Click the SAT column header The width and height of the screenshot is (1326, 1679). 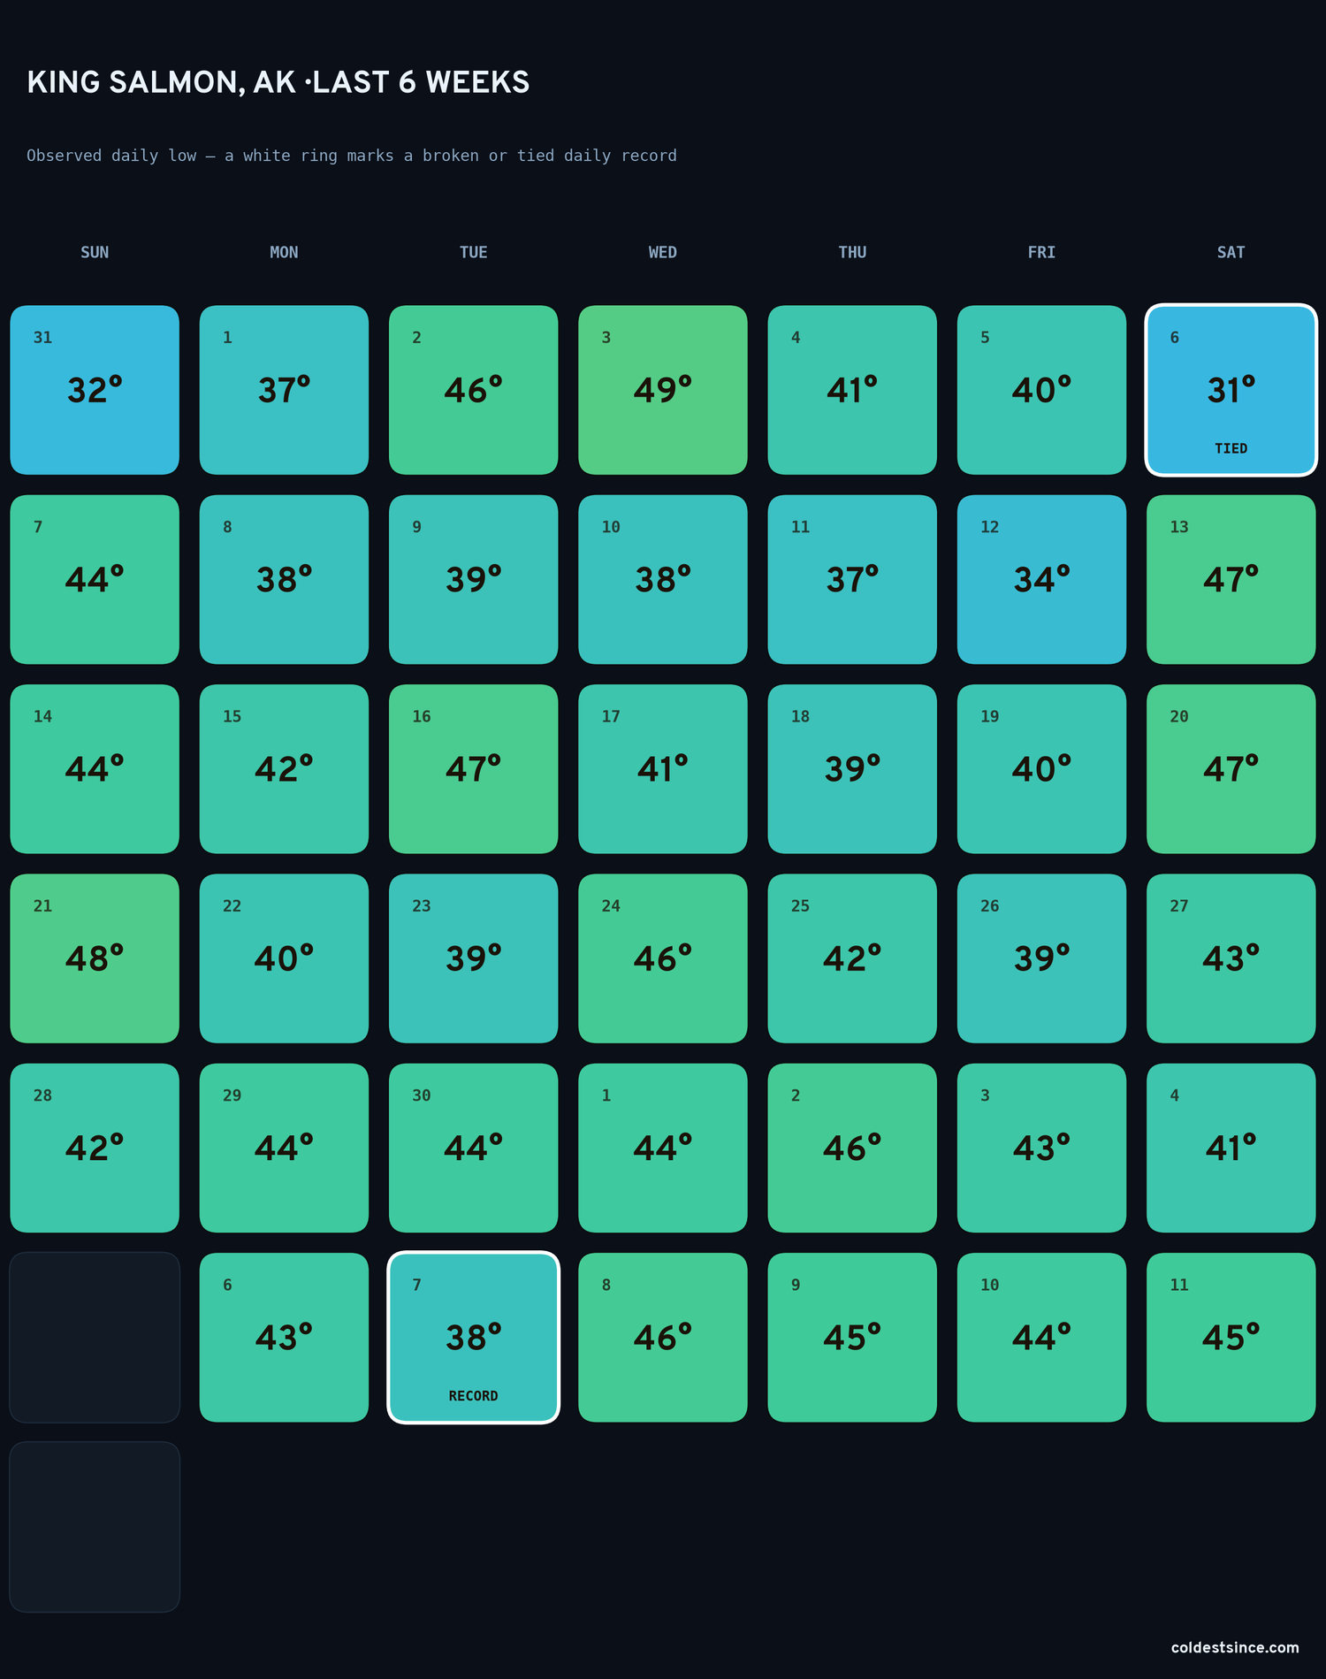click(x=1231, y=252)
